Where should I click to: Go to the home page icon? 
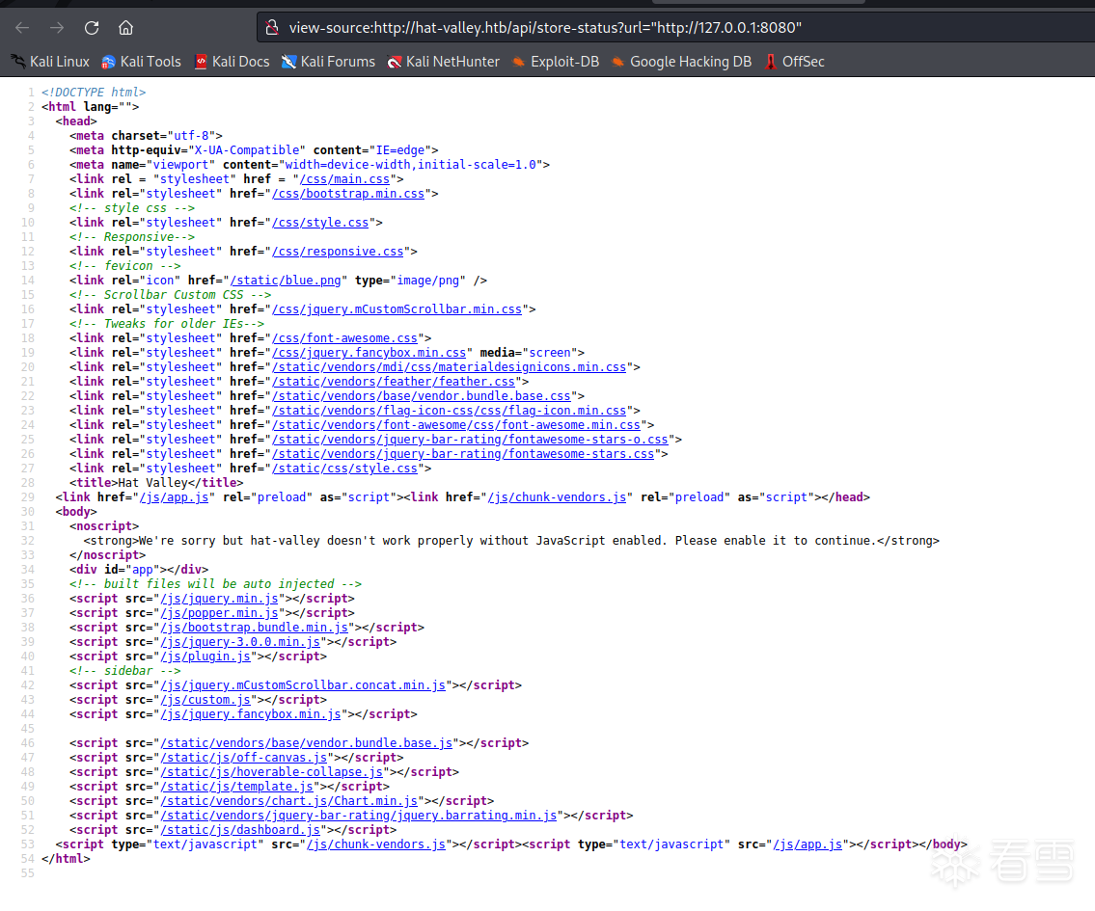point(125,28)
